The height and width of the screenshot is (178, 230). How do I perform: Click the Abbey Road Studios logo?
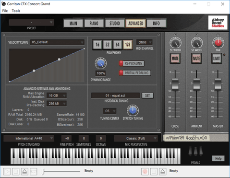(218, 23)
